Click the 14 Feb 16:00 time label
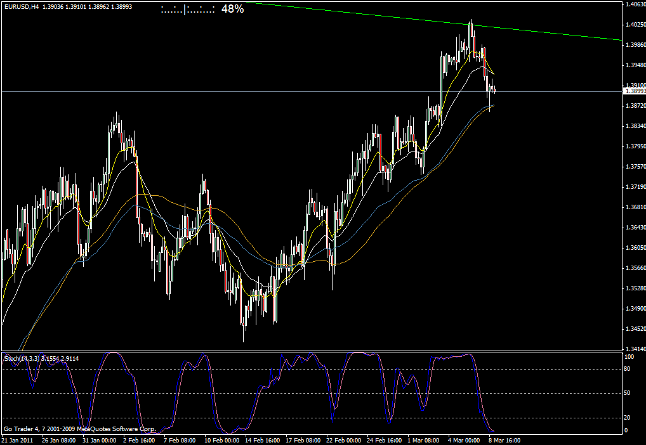This screenshot has height=445, width=646. pos(262,439)
